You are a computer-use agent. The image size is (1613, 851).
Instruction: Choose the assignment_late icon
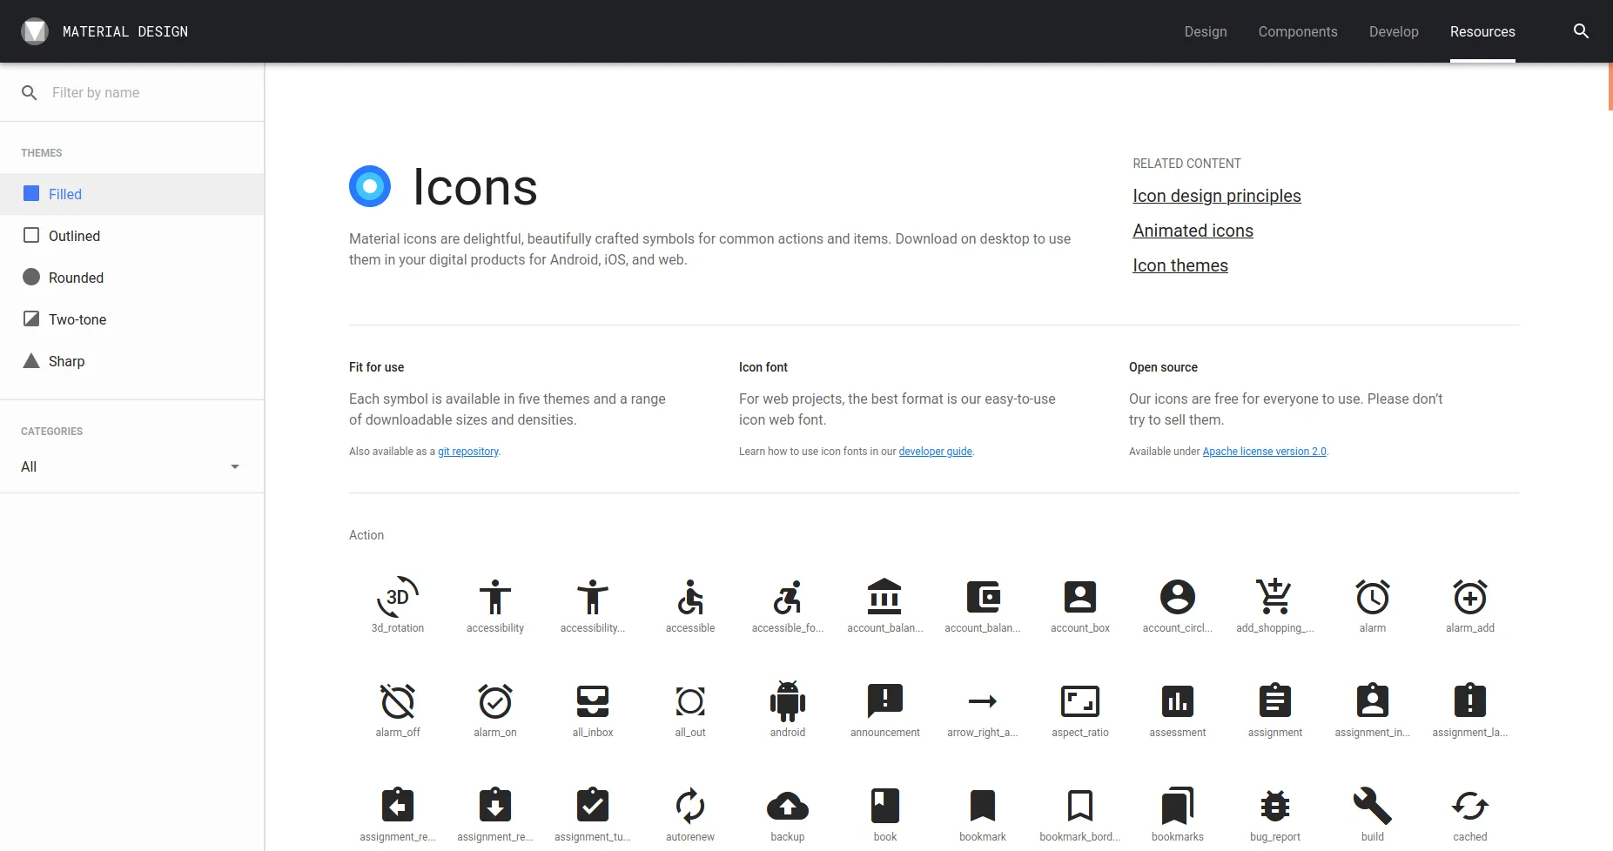1470,701
